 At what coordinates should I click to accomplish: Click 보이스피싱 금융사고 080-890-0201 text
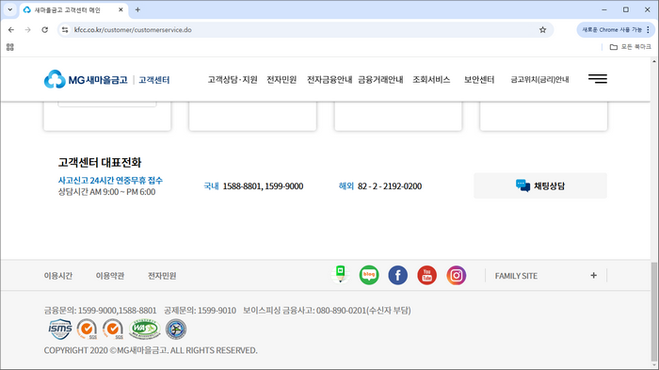(327, 311)
